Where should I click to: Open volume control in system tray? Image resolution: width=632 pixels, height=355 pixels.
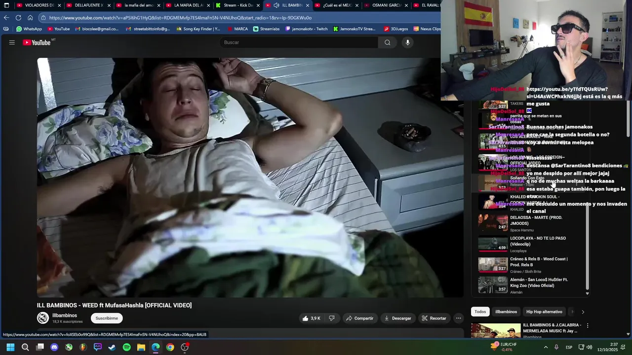[589, 347]
